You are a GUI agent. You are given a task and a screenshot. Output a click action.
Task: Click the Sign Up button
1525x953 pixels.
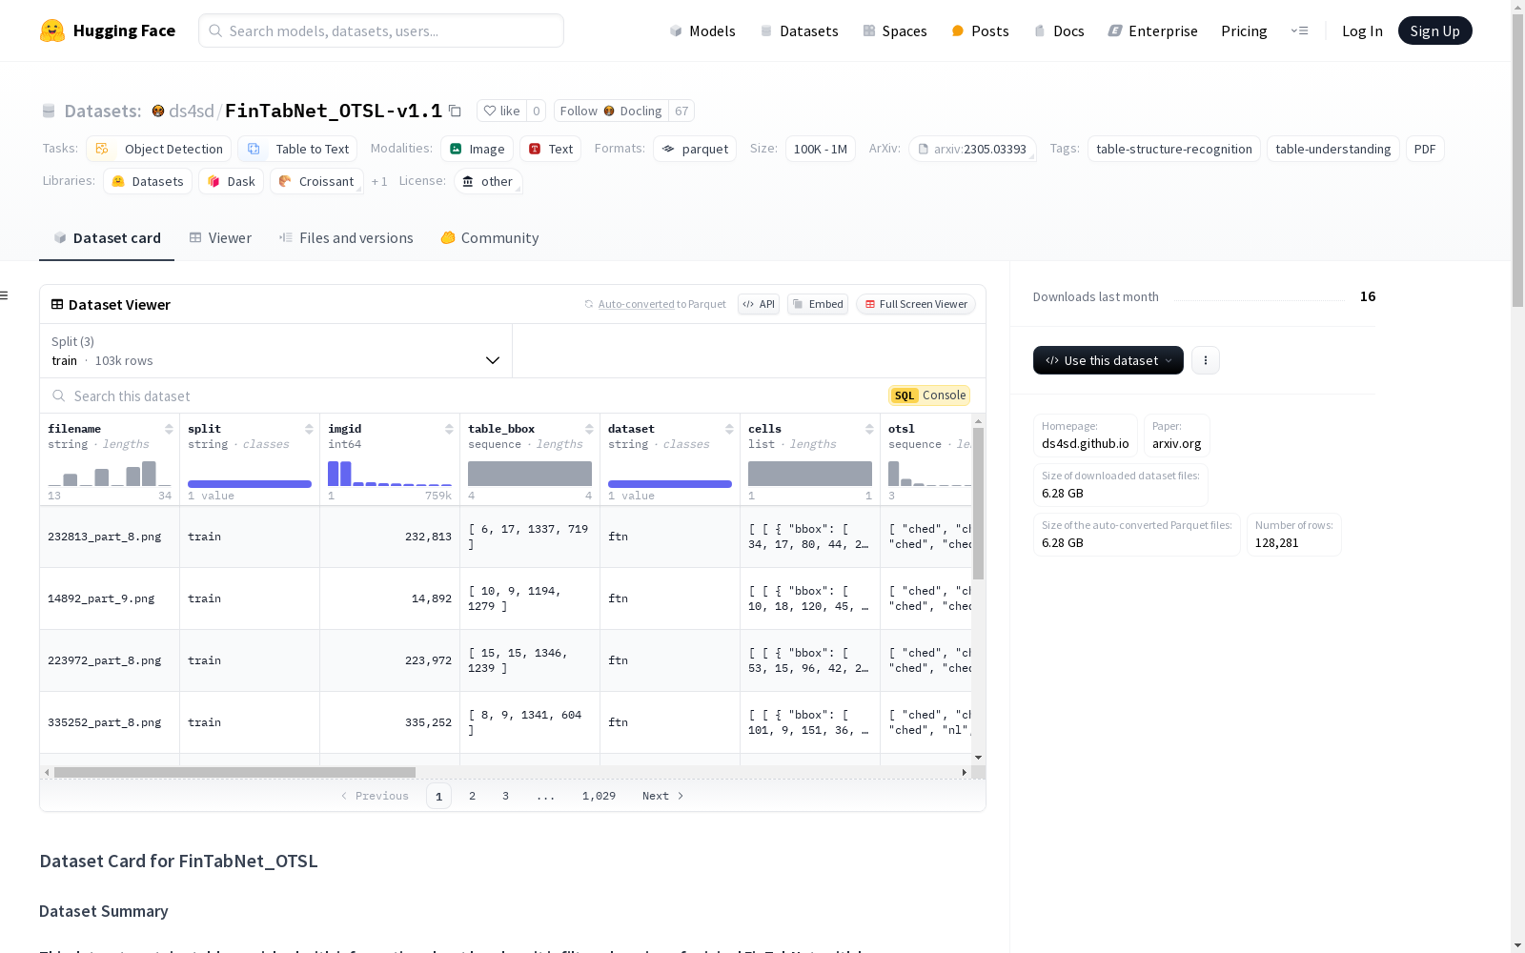tap(1434, 30)
